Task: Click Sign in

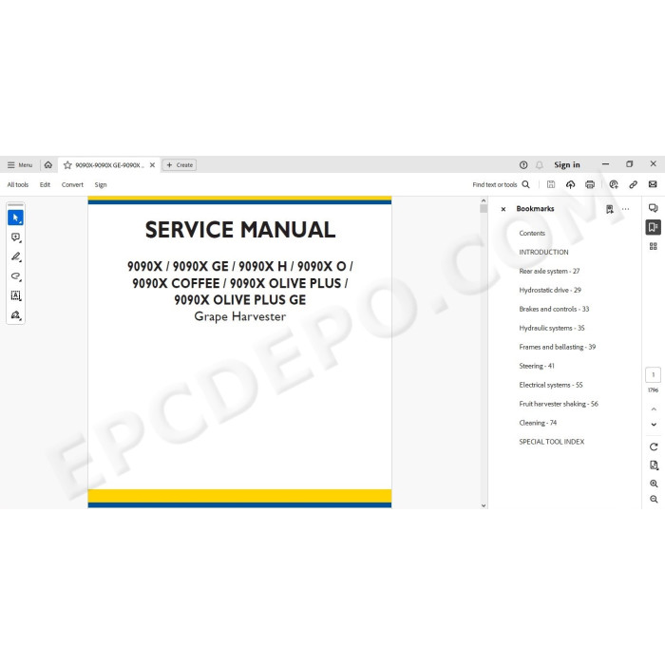Action: coord(566,165)
